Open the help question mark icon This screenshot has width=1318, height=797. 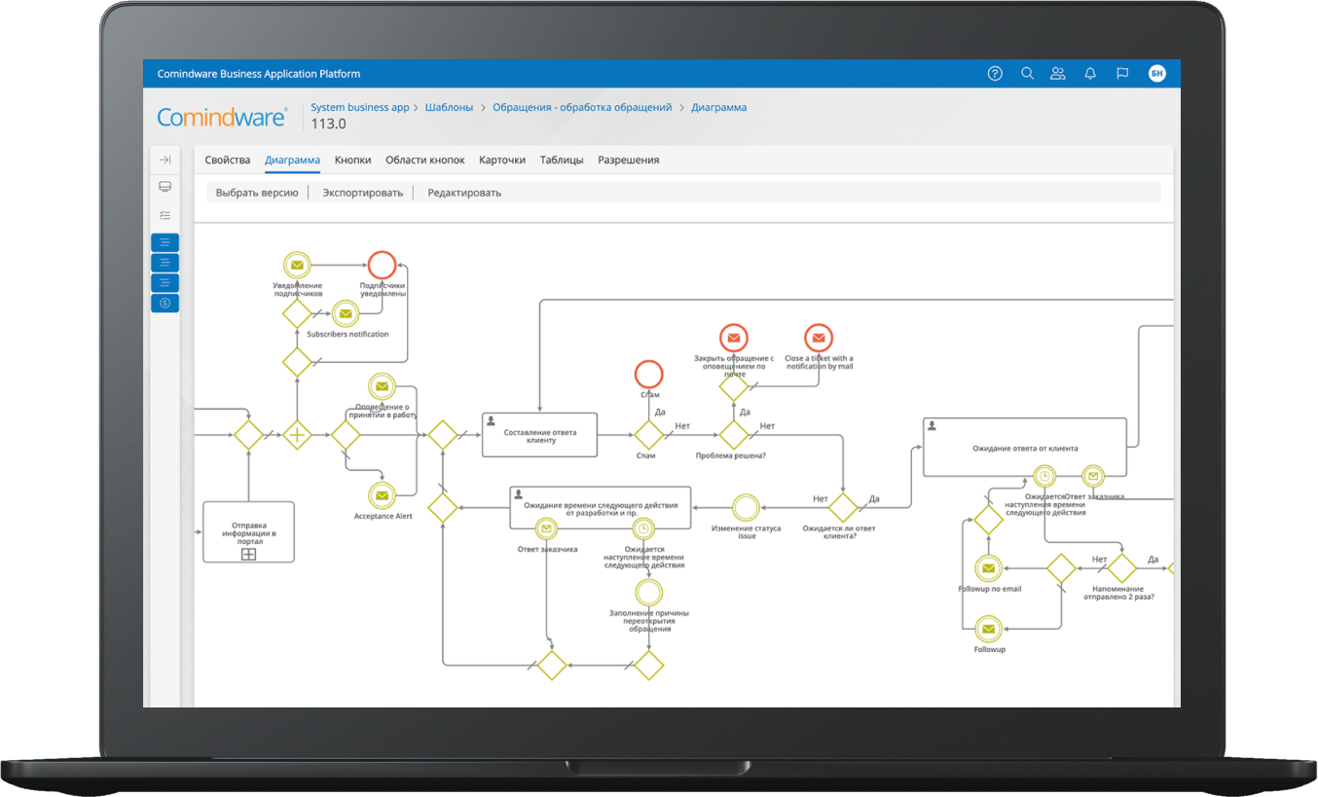pyautogui.click(x=994, y=73)
